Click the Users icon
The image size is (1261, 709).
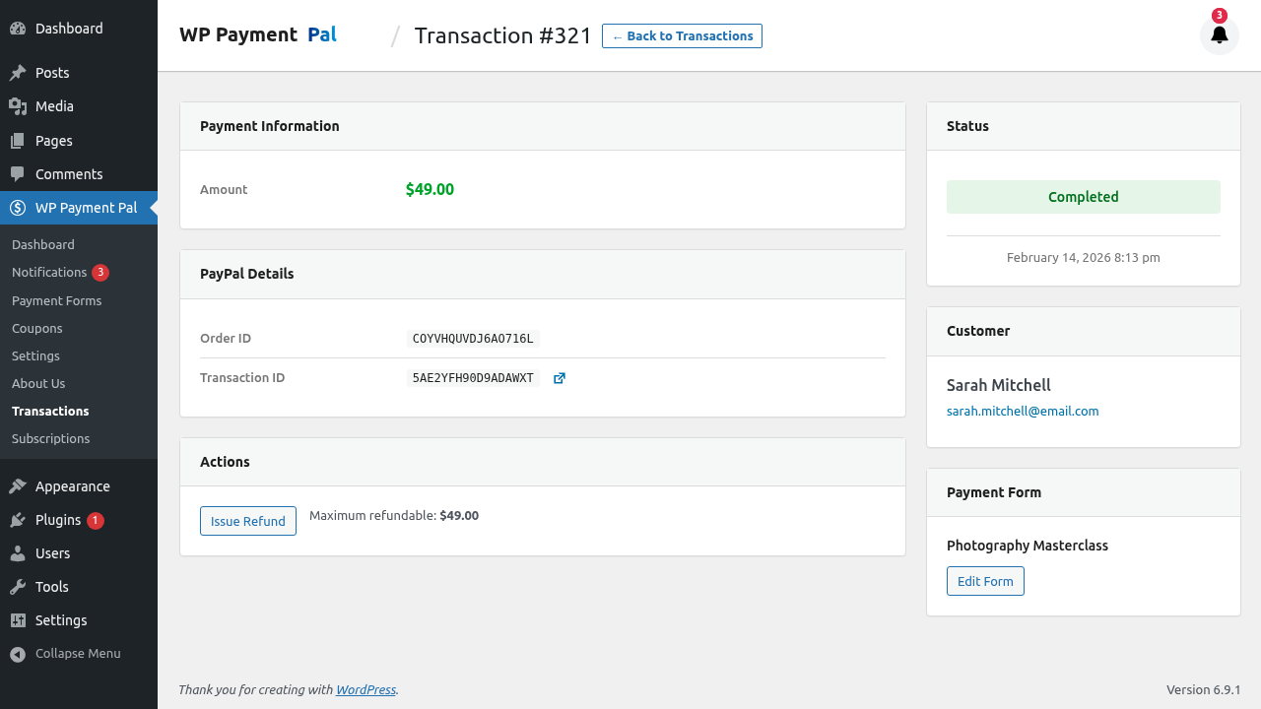pyautogui.click(x=17, y=552)
